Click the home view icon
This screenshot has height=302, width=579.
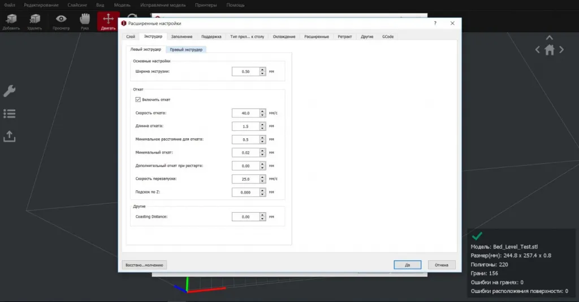pos(550,50)
